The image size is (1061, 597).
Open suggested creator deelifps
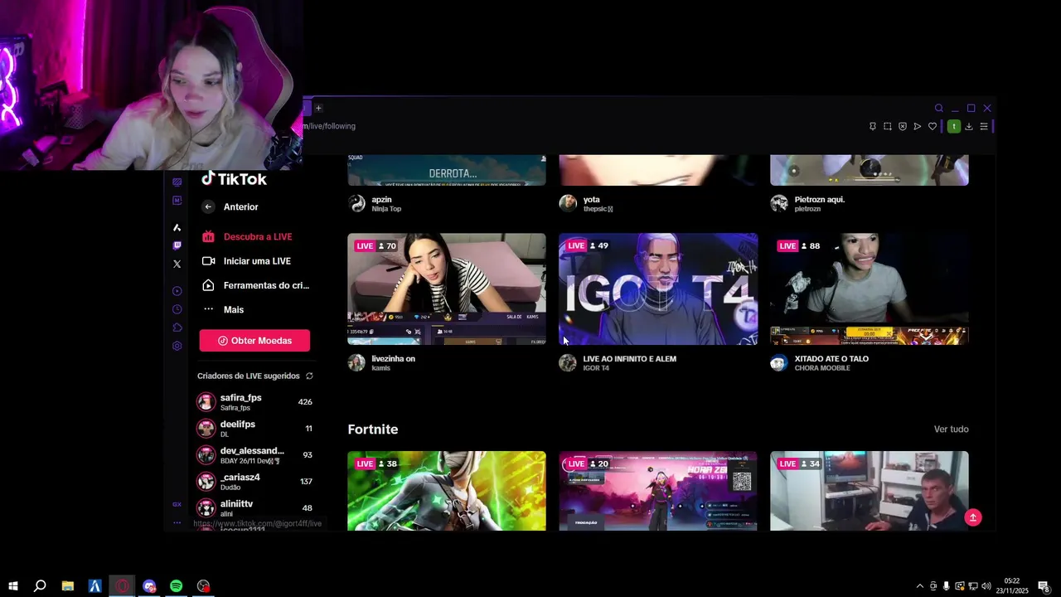click(x=254, y=429)
